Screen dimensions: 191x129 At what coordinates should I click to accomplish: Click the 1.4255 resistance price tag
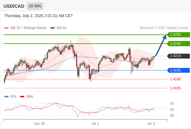tap(178, 35)
